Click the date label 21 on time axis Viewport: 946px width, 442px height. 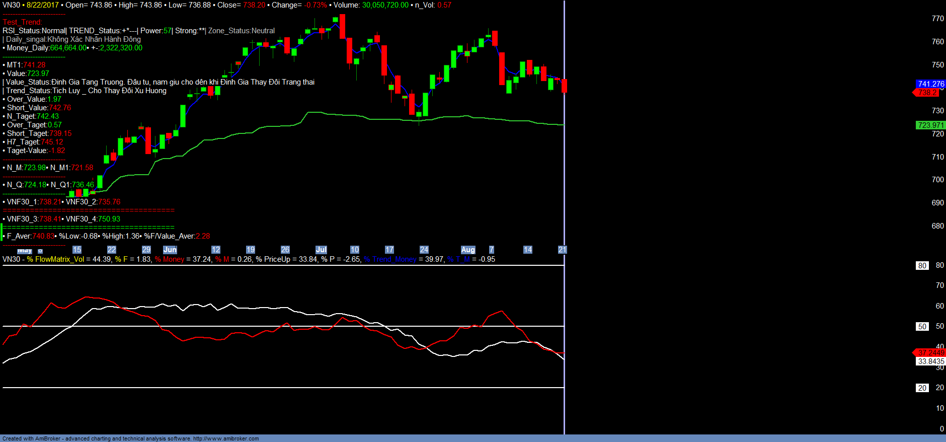[x=562, y=250]
